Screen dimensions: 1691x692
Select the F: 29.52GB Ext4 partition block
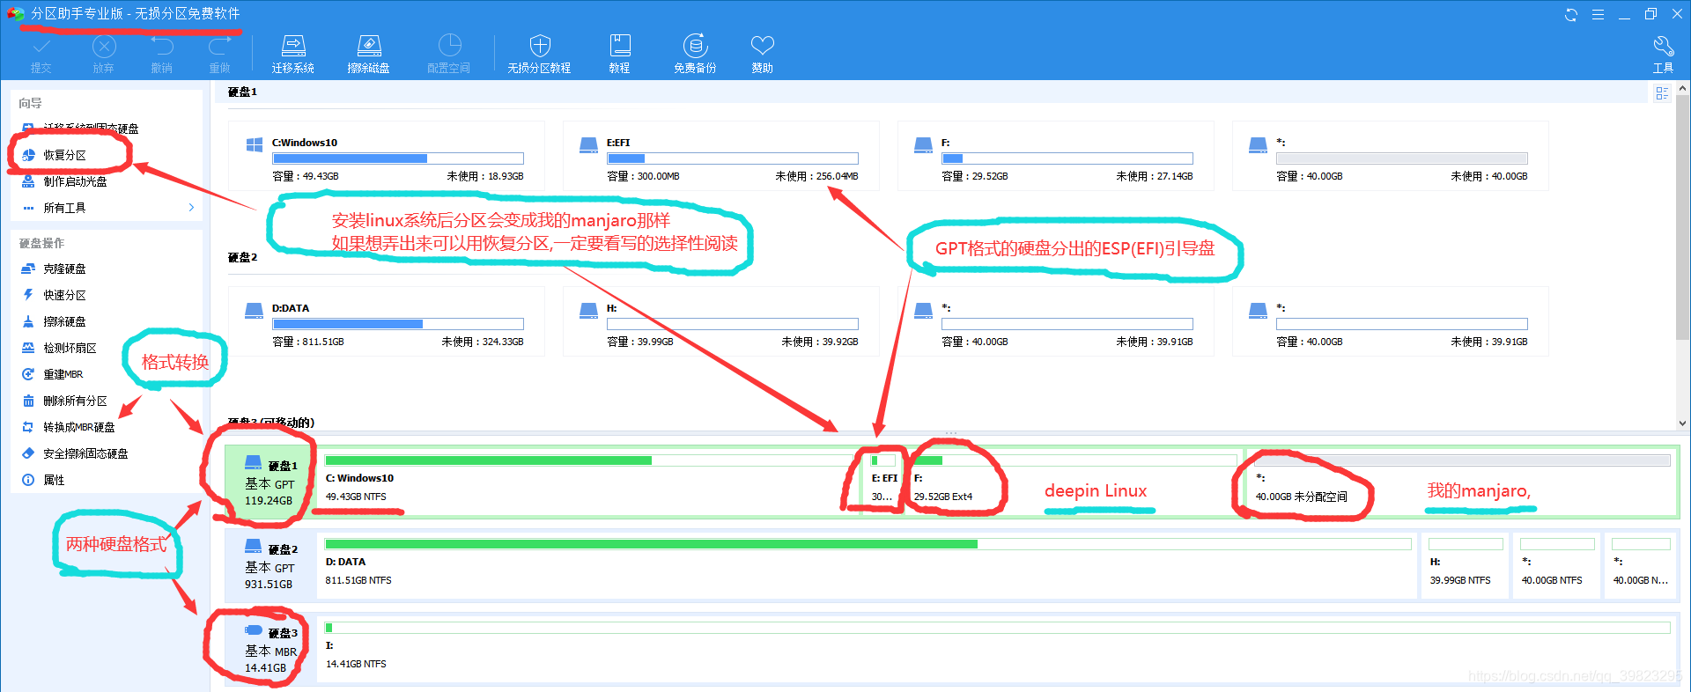[1073, 482]
